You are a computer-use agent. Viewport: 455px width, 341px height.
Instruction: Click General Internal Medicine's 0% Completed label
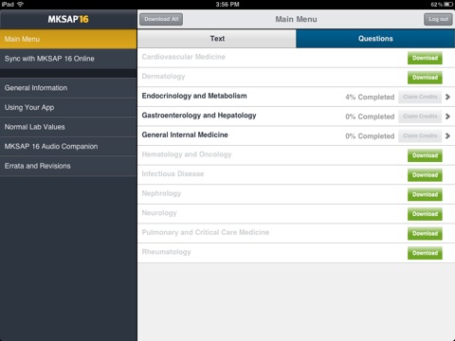click(x=370, y=136)
